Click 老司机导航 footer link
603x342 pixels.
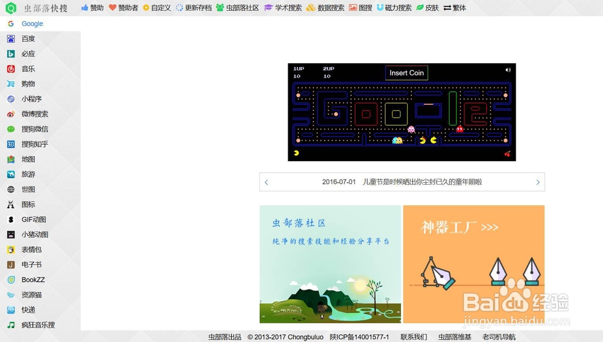[499, 337]
